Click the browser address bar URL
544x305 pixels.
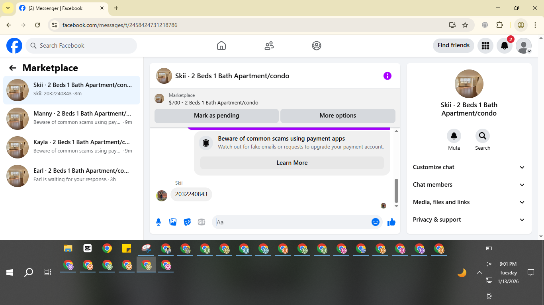point(120,25)
